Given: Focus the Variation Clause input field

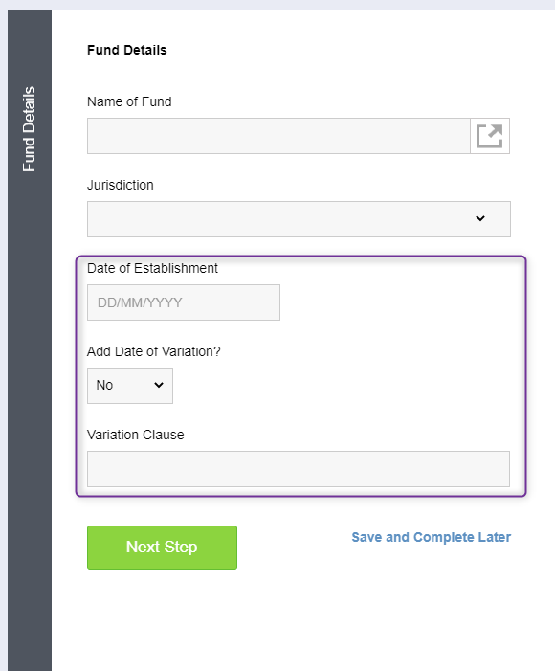Looking at the screenshot, I should (299, 469).
